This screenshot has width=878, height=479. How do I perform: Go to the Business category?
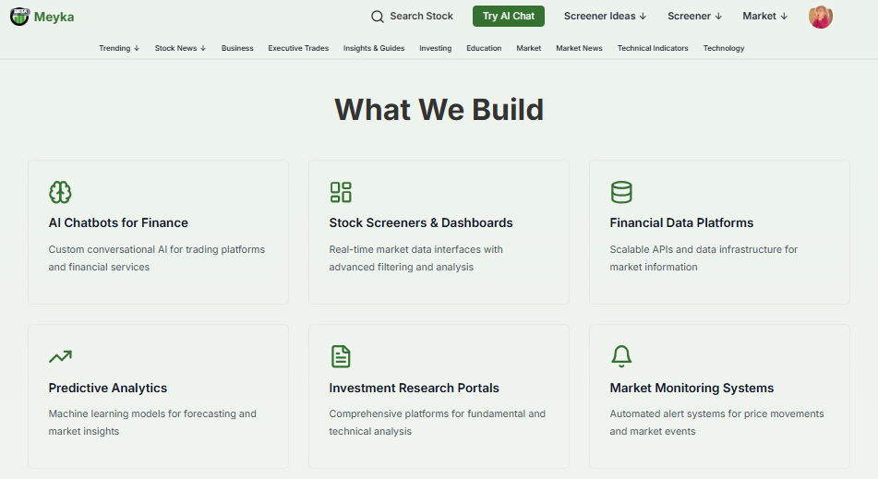point(237,48)
